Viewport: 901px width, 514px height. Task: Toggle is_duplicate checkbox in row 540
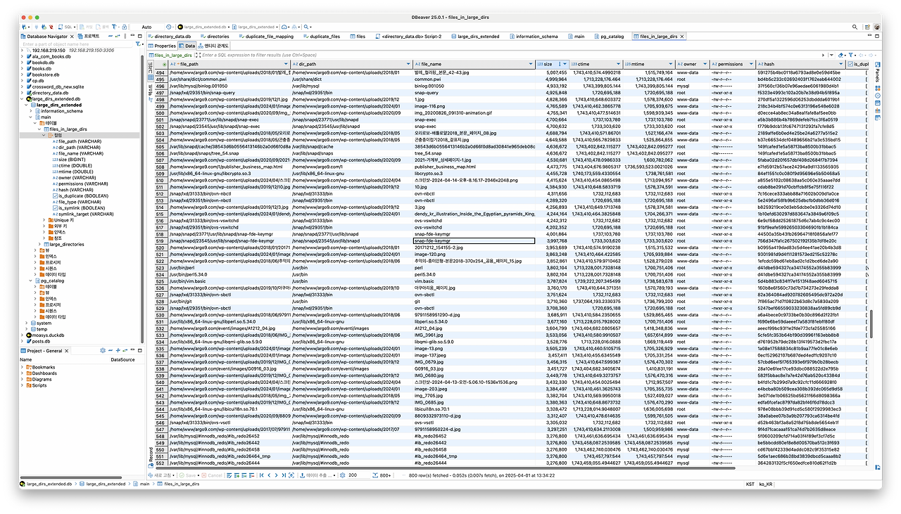867,382
